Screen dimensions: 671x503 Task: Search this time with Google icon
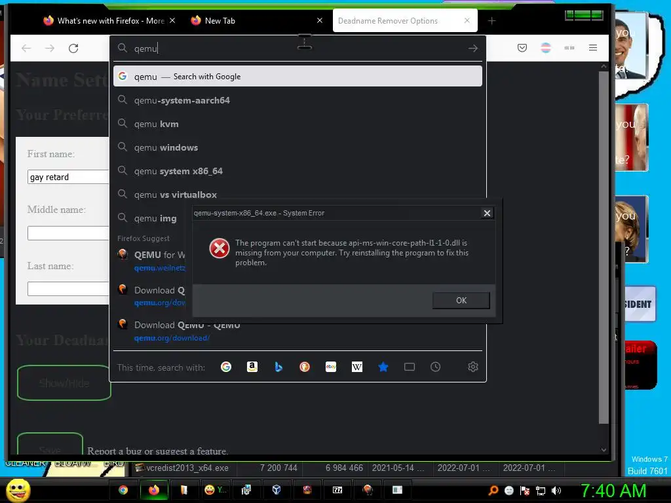(x=226, y=367)
